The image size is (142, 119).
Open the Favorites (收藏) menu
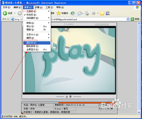pyautogui.click(x=39, y=7)
